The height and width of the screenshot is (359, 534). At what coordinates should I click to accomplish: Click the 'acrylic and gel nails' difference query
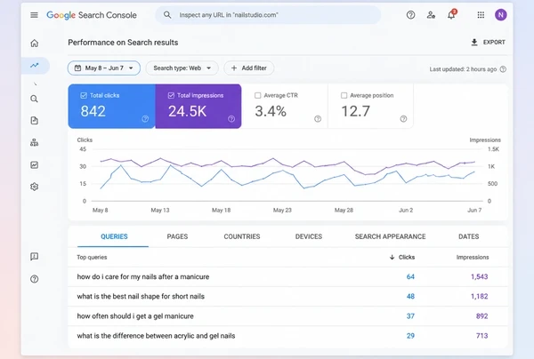156,336
